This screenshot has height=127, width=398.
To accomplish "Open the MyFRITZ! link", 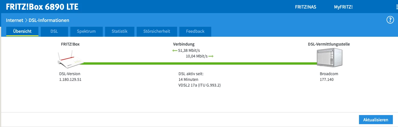I will pos(343,7).
